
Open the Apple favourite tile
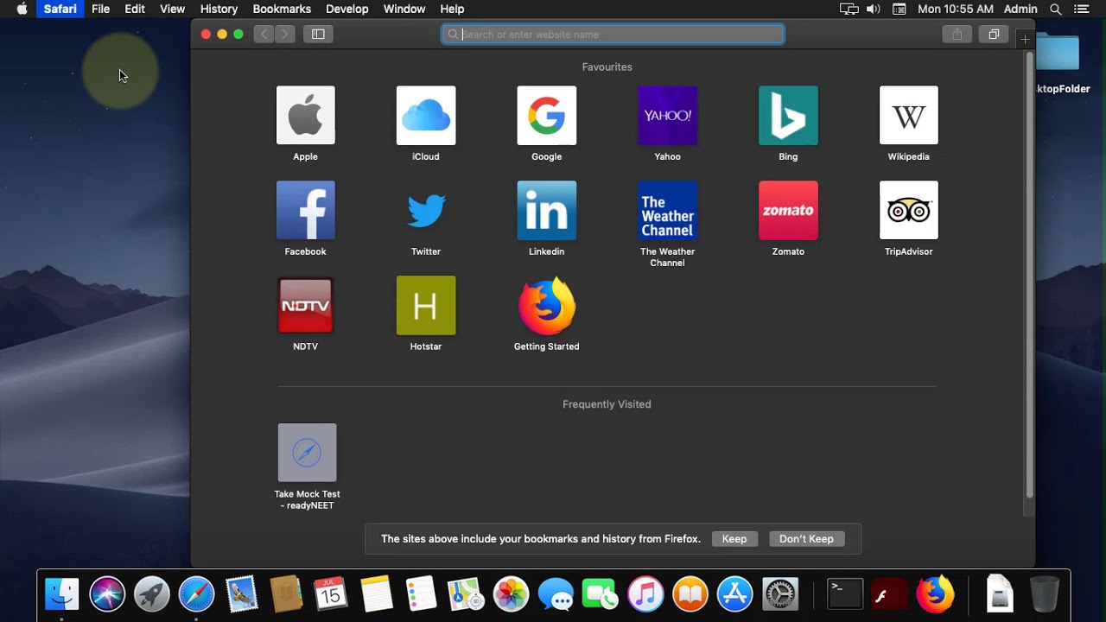pyautogui.click(x=305, y=115)
